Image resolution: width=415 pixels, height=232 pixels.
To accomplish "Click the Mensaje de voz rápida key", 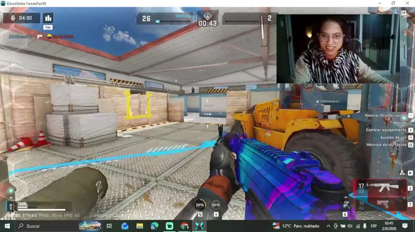I will pos(411,145).
